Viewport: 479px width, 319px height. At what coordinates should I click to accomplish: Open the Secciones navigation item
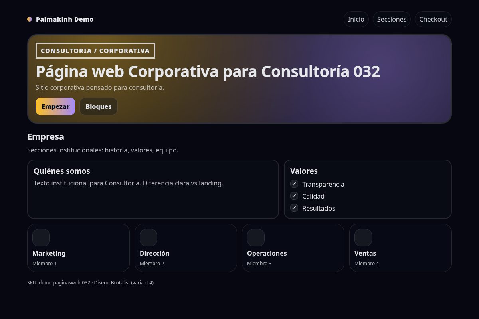tap(392, 19)
